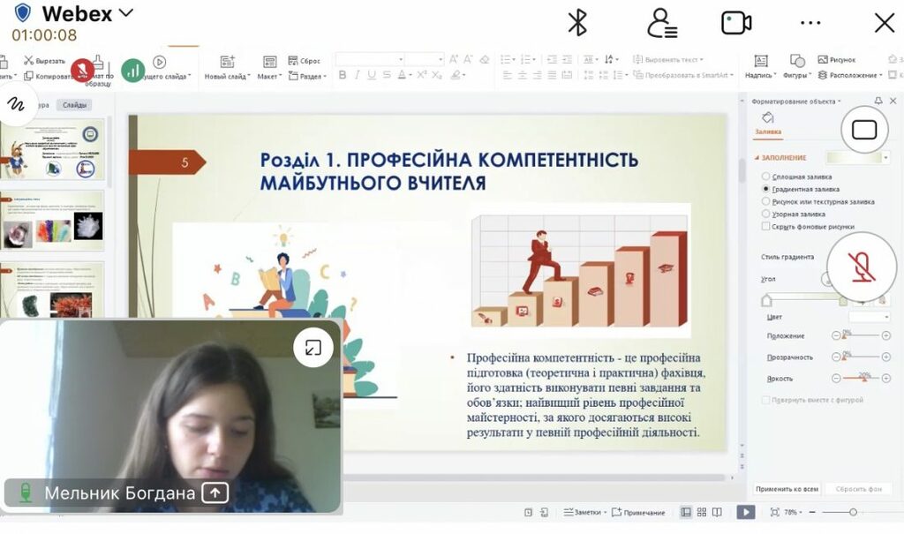
Task: Switch to the Слайды tab
Action: click(74, 105)
